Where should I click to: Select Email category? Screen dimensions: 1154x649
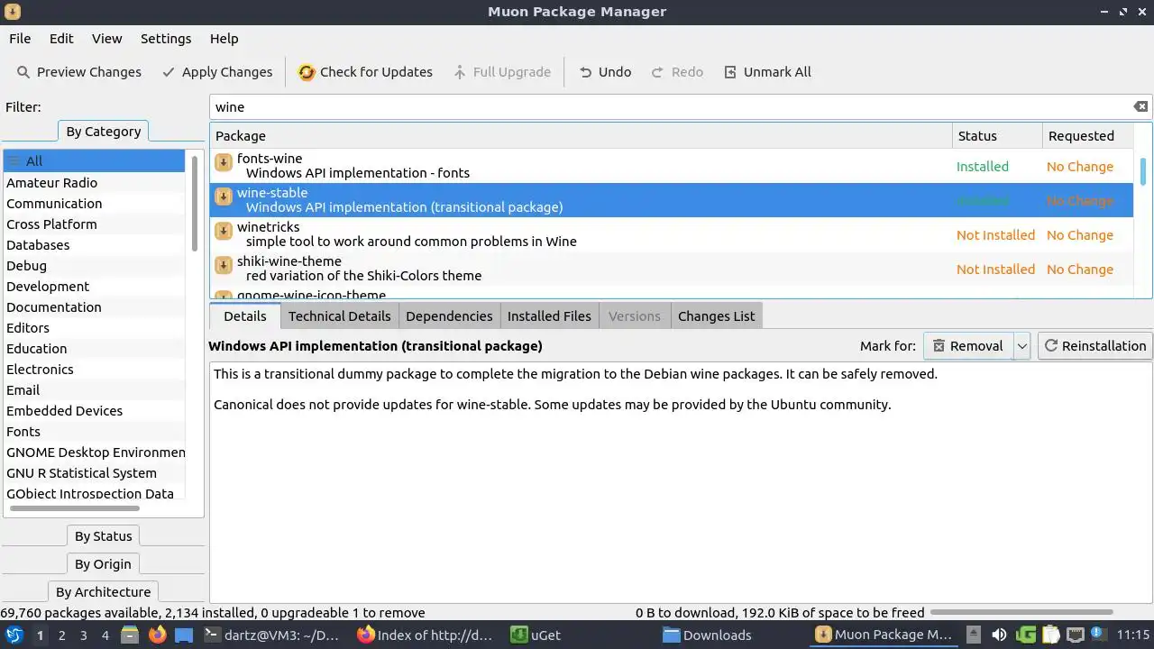[x=94, y=390]
